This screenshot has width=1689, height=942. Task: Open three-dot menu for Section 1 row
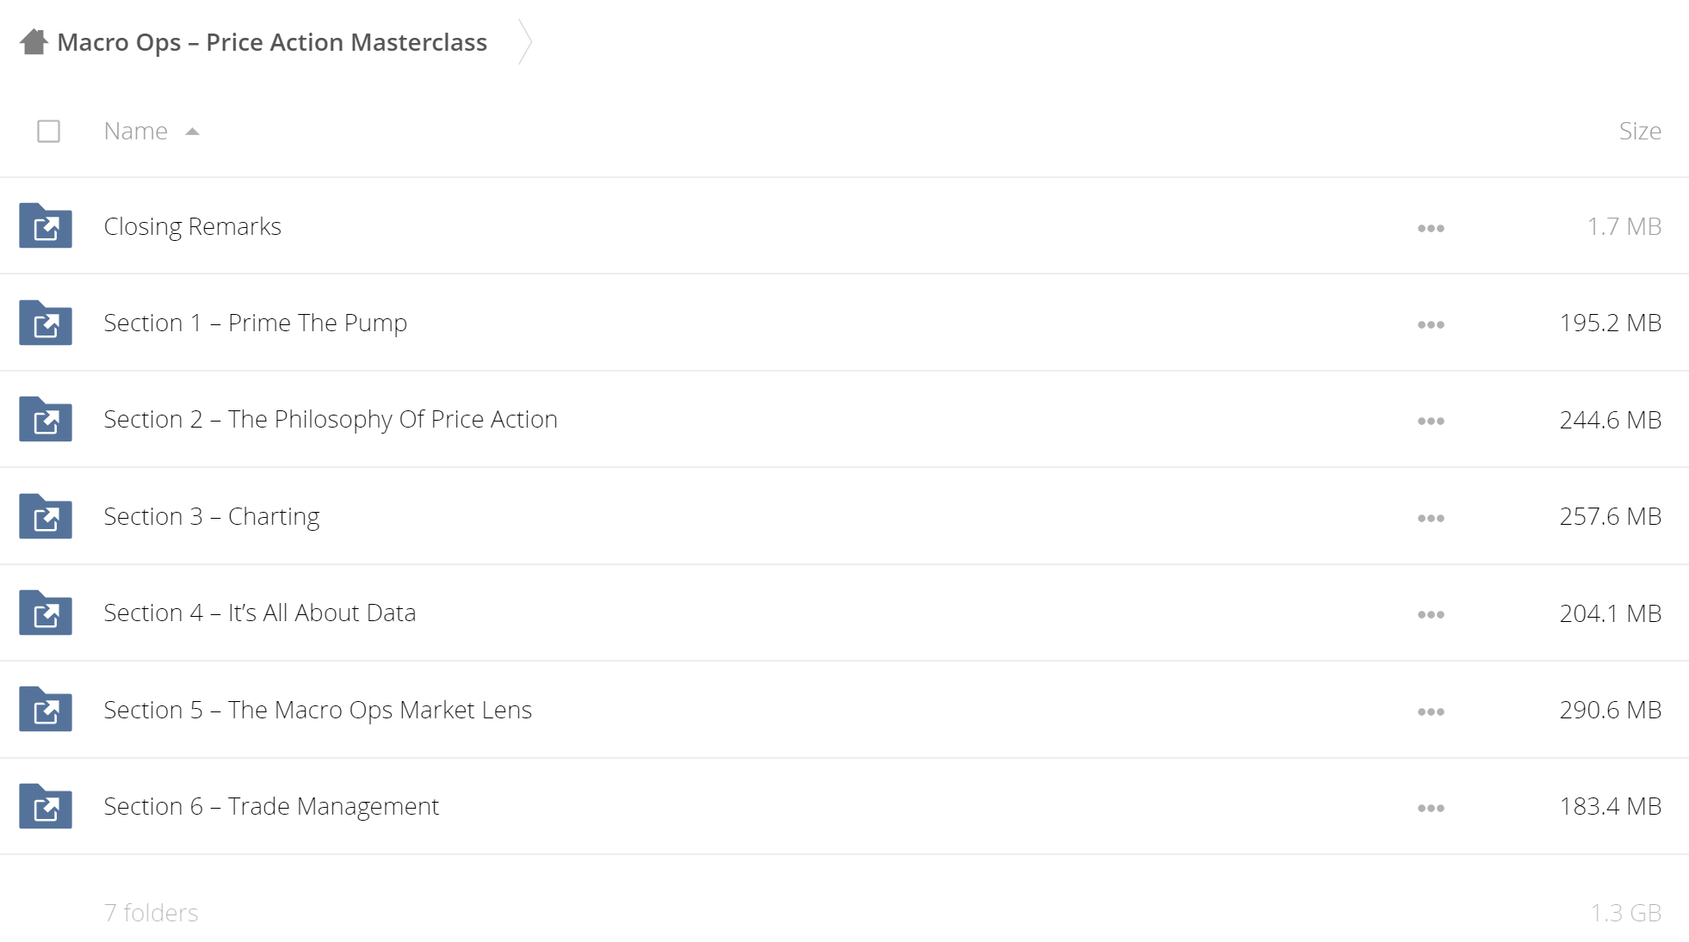coord(1431,324)
